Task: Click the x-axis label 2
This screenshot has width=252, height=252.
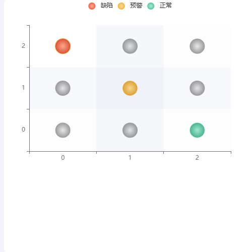Action: [197, 158]
